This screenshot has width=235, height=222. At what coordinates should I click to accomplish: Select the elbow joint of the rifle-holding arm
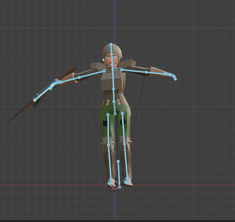pos(80,77)
